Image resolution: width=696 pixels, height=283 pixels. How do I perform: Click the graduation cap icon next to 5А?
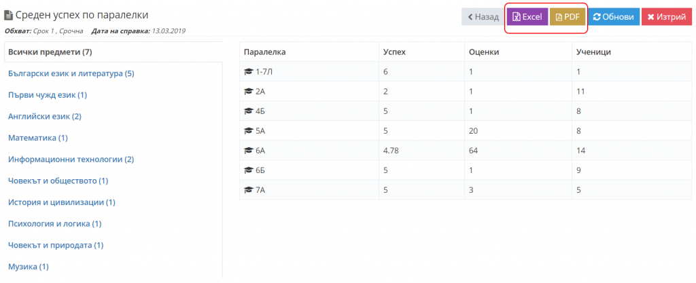(x=248, y=131)
